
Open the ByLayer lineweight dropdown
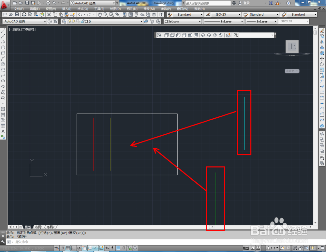pyautogui.click(x=261, y=22)
